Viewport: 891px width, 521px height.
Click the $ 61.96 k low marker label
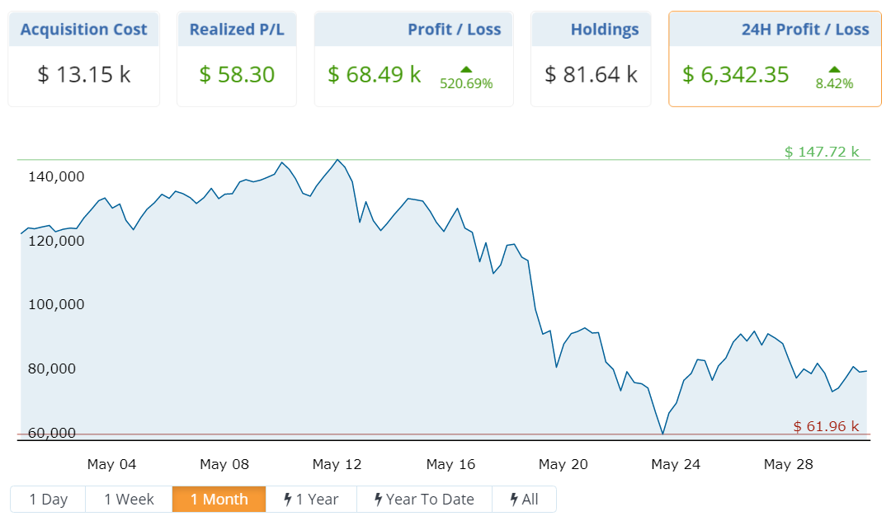point(826,426)
